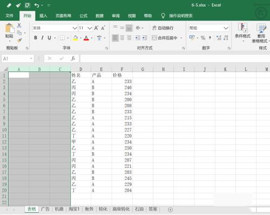Toggle Underline formatting
The width and height of the screenshot is (270, 215).
pos(49,38)
